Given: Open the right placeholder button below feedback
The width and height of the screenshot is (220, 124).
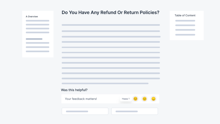Looking at the screenshot, I should tap(134, 111).
